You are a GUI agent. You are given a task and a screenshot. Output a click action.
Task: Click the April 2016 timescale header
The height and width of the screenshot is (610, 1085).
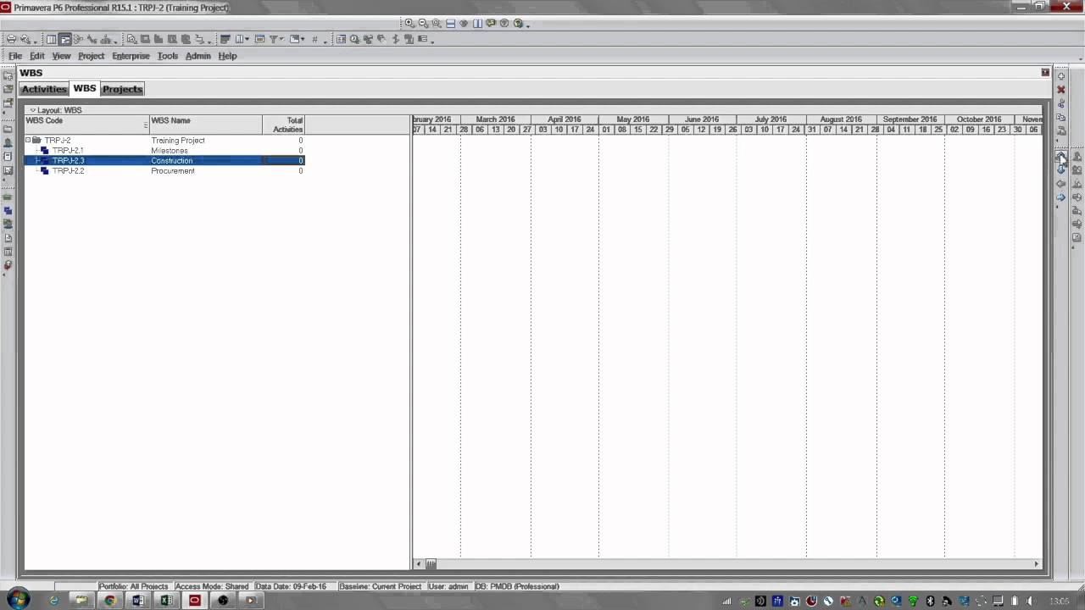point(565,119)
